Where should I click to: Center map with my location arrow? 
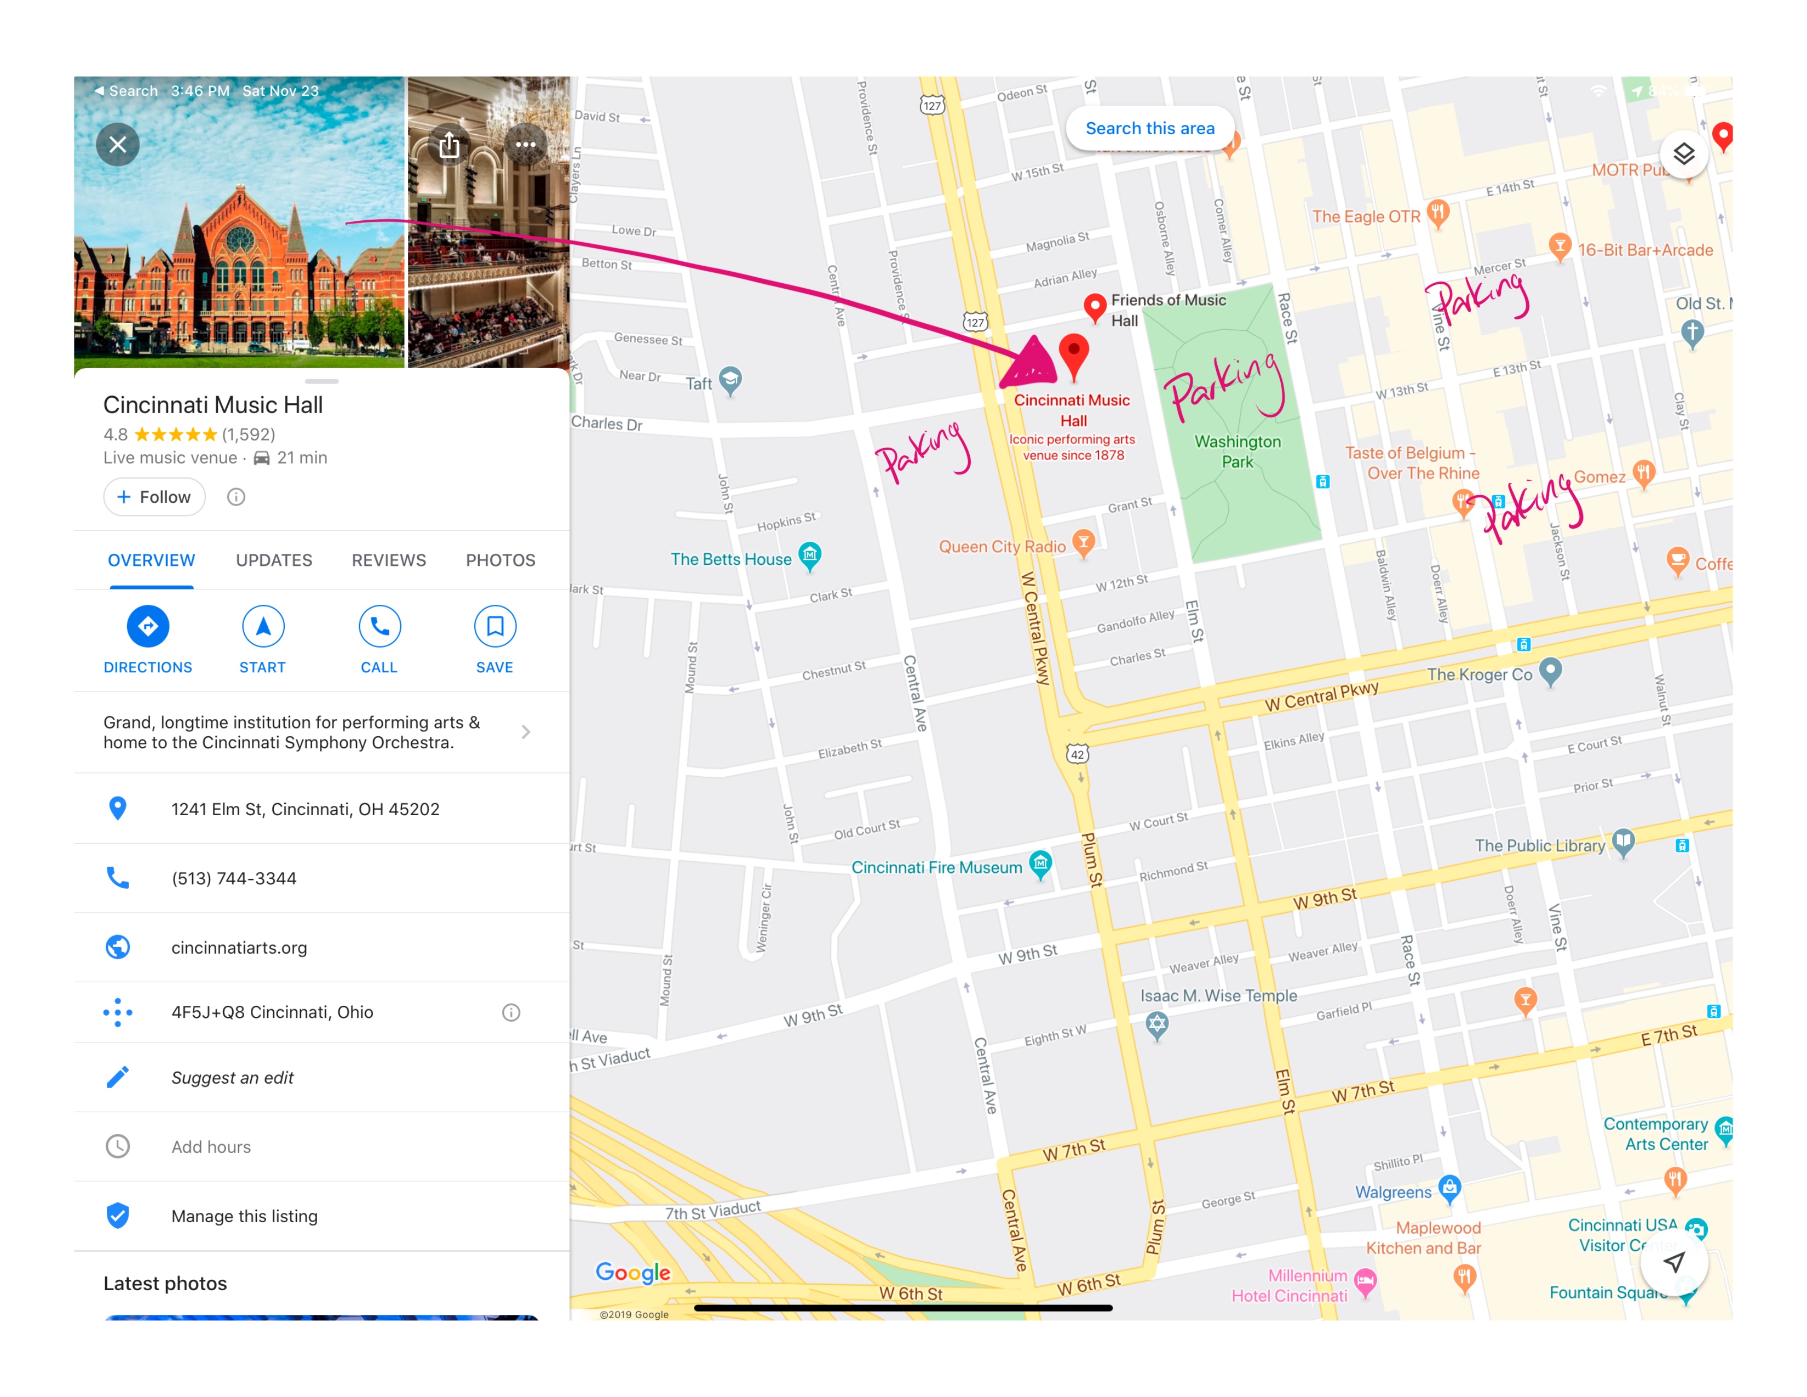[1674, 1262]
